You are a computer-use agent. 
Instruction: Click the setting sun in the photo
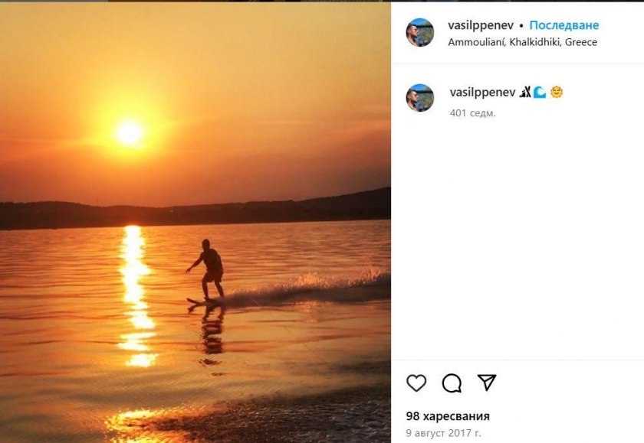click(x=129, y=132)
